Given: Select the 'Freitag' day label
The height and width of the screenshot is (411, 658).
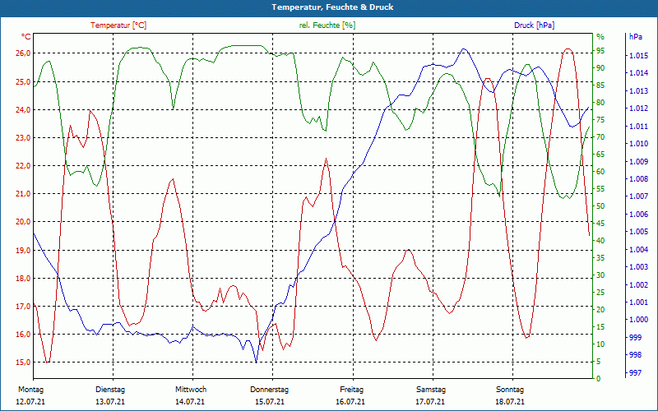Looking at the screenshot, I should (352, 390).
